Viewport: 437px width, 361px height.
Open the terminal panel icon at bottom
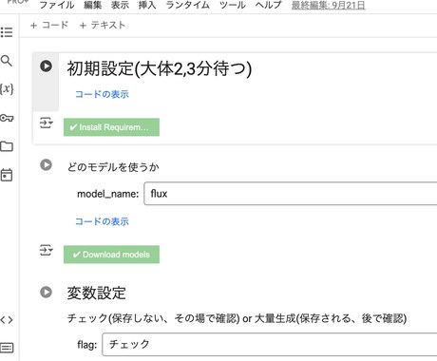pyautogui.click(x=7, y=348)
